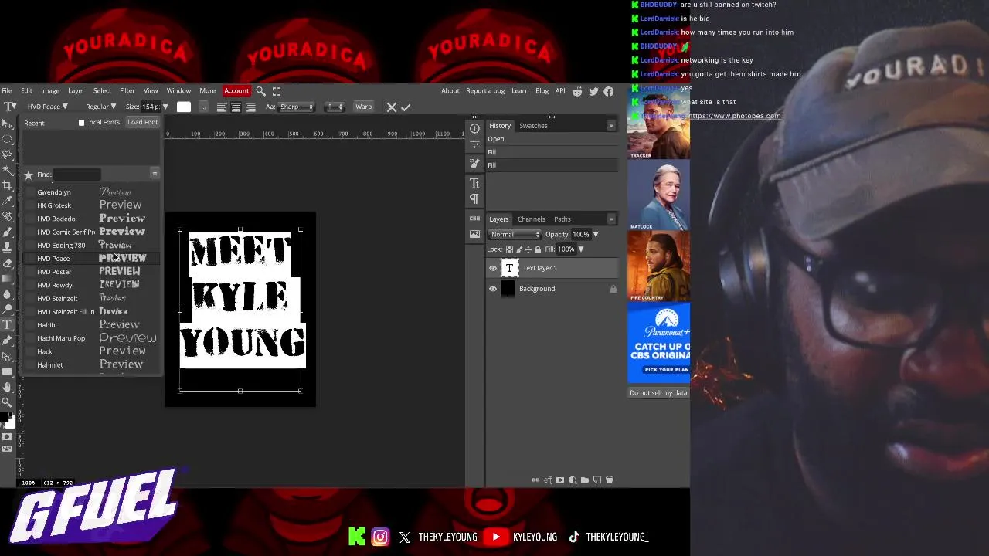Select the Hand tool
The height and width of the screenshot is (556, 989).
click(x=7, y=386)
